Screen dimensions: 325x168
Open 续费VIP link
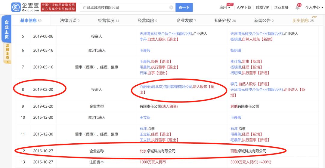point(262,8)
